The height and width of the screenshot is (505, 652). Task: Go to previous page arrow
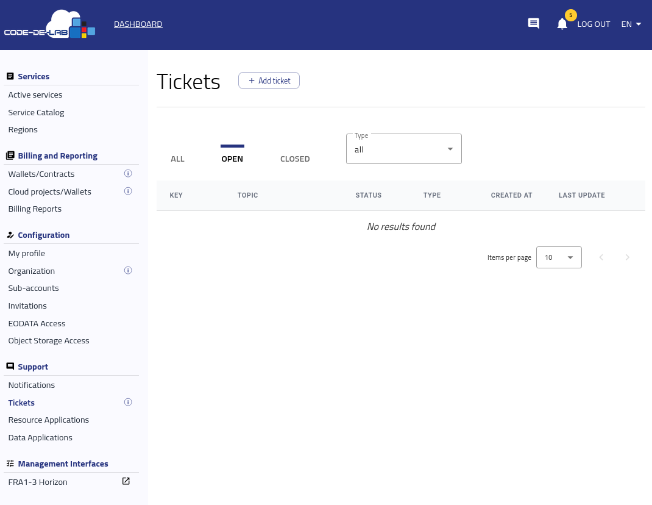coord(601,257)
